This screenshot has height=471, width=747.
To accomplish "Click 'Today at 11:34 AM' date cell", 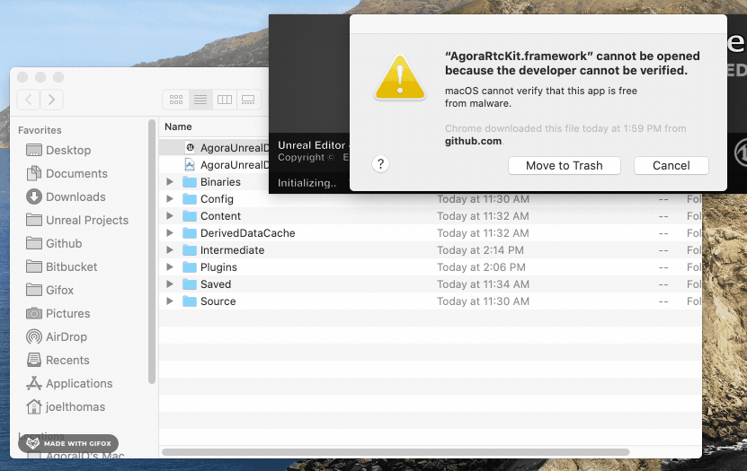I will pos(483,284).
